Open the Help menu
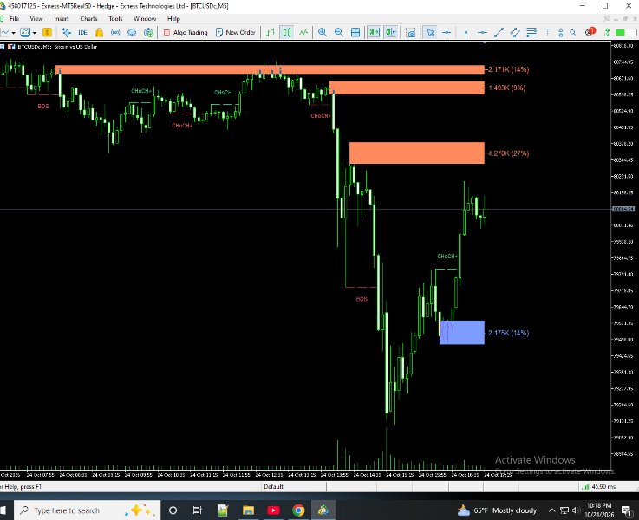 173,19
